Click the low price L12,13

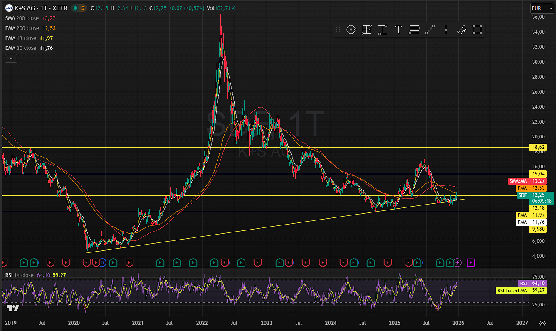138,8
